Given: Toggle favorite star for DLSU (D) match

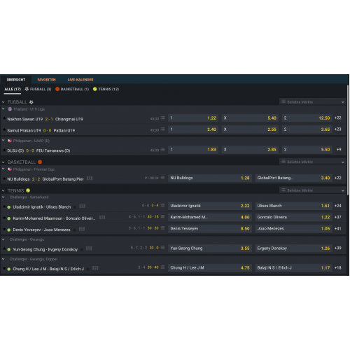Looking at the screenshot, I should coord(4,150).
